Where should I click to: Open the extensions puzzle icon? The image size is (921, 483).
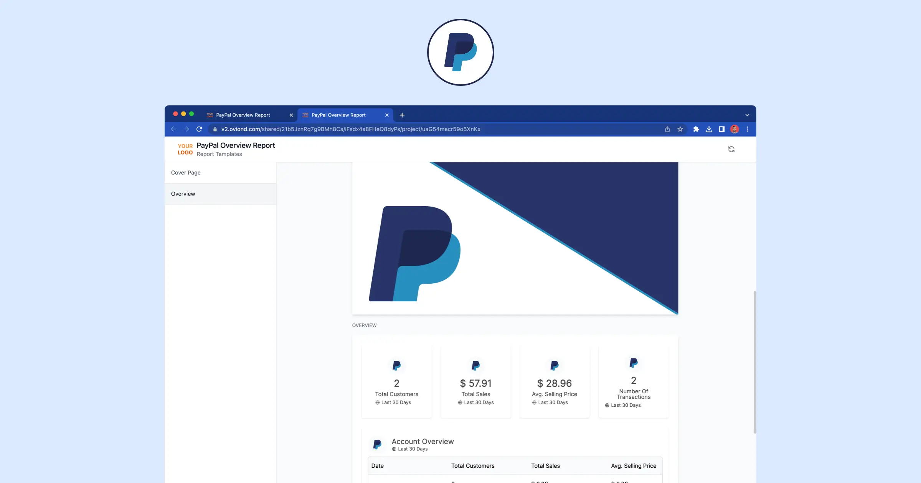[696, 129]
